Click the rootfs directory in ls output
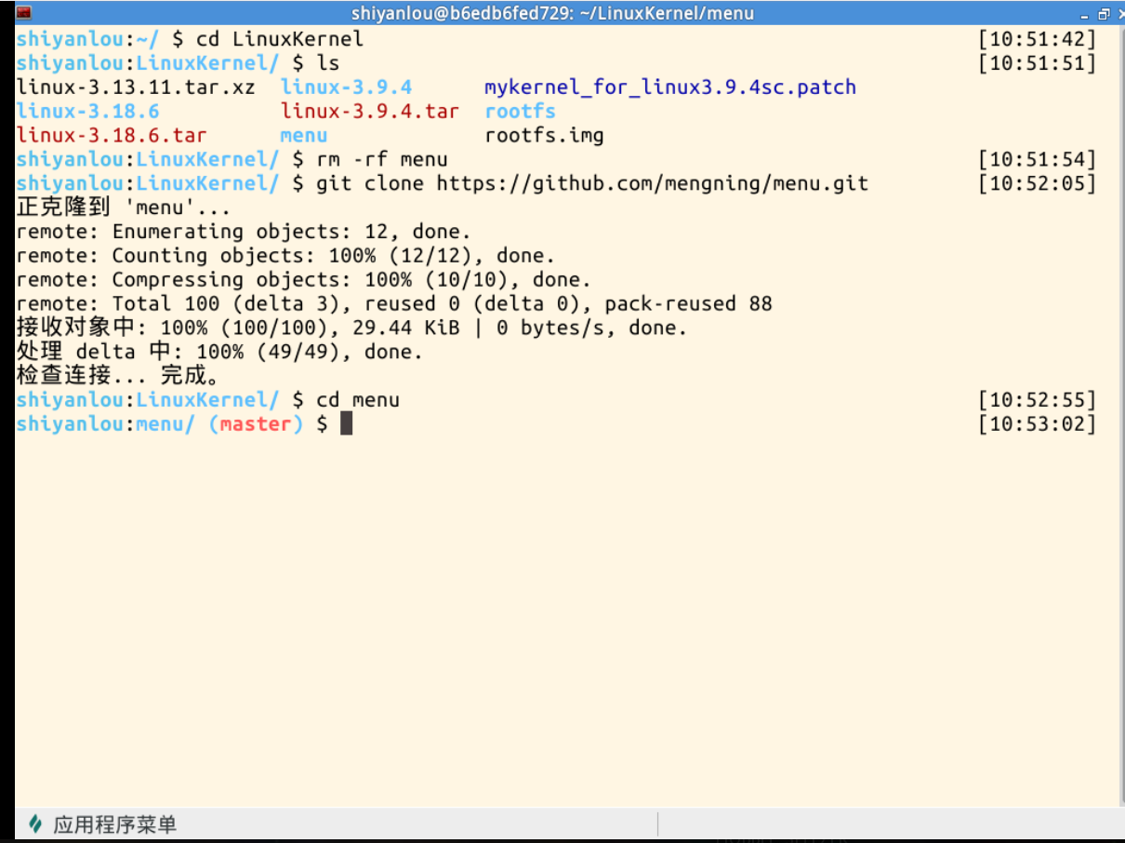Image resolution: width=1125 pixels, height=843 pixels. pyautogui.click(x=520, y=112)
